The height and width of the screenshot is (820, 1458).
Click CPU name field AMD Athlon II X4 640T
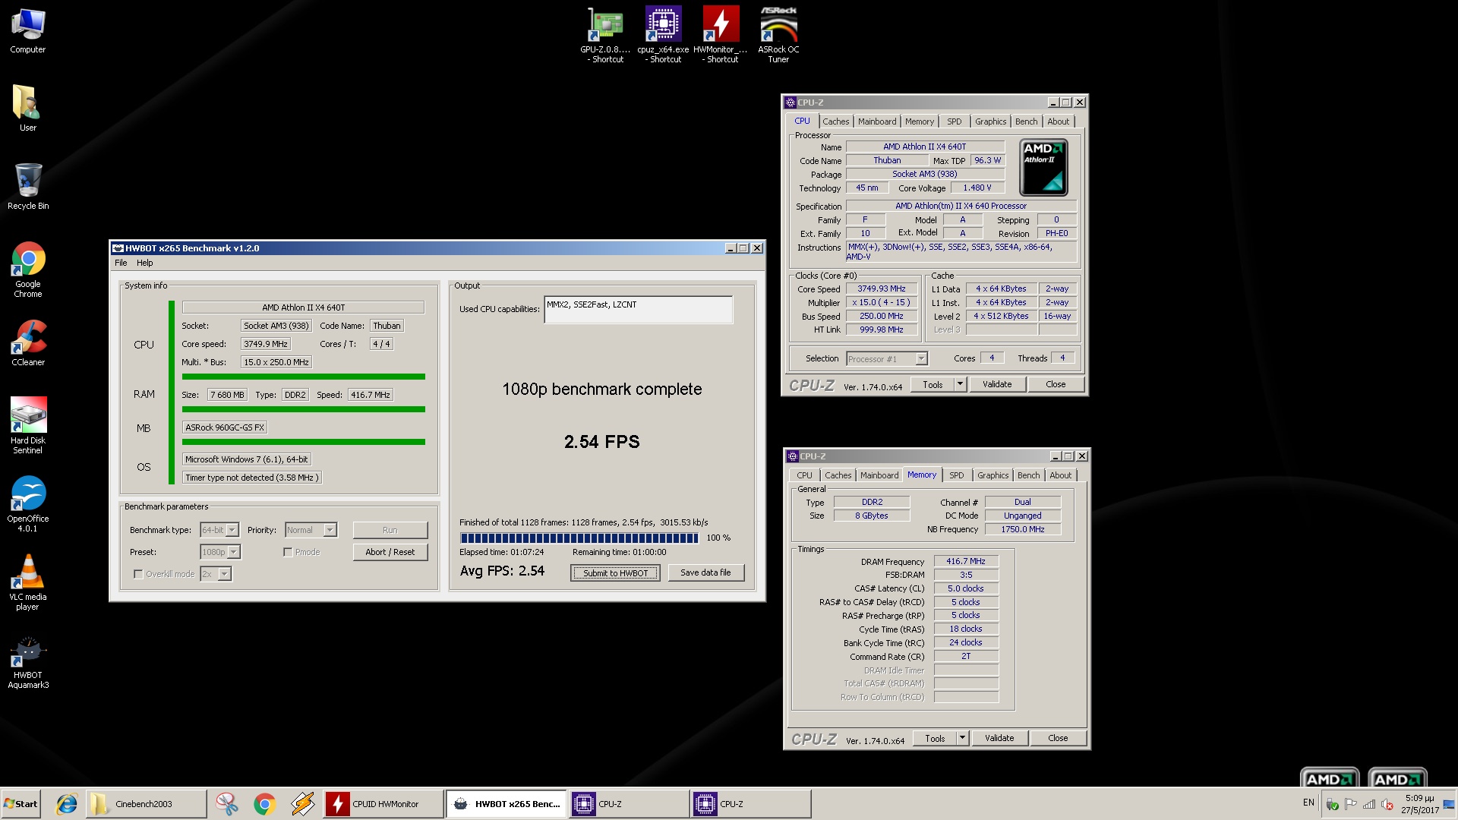(x=303, y=307)
